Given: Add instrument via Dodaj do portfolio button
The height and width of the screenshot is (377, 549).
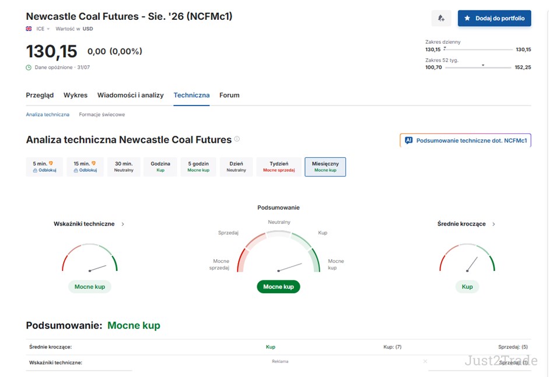Looking at the screenshot, I should [x=494, y=18].
